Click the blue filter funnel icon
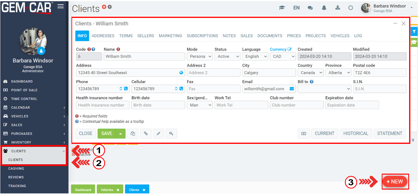 [x=414, y=32]
